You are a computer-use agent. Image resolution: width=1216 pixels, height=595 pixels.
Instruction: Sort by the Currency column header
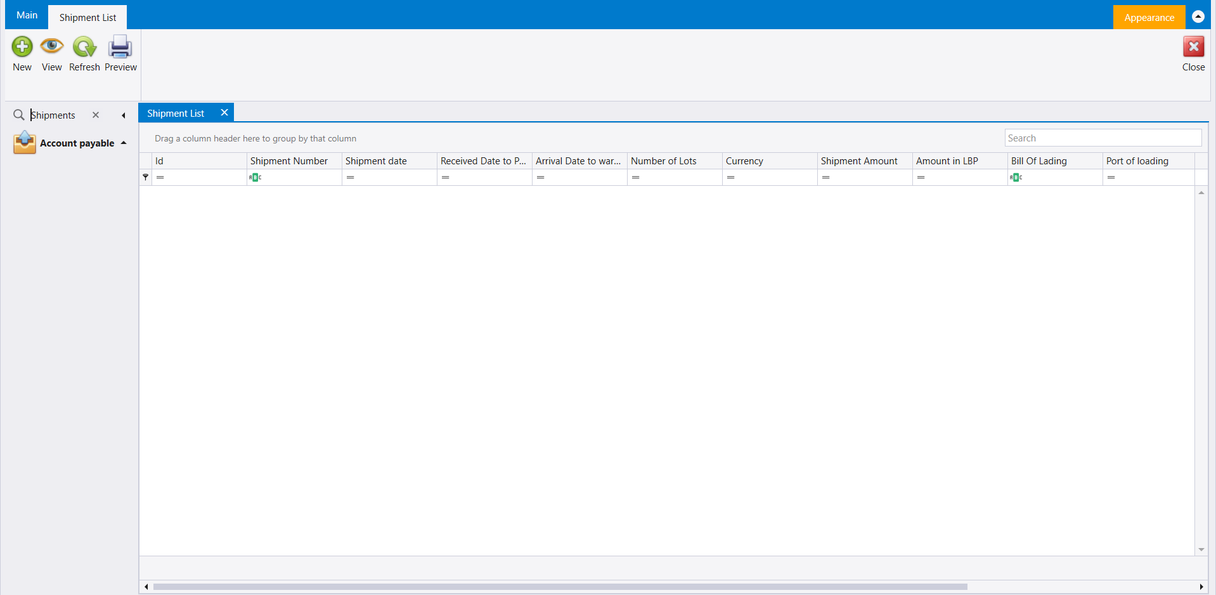click(770, 161)
